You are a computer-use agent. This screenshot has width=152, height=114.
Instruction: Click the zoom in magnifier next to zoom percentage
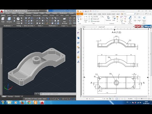(103, 17)
